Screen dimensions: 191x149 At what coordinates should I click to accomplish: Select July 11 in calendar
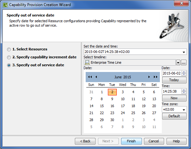[154, 127]
